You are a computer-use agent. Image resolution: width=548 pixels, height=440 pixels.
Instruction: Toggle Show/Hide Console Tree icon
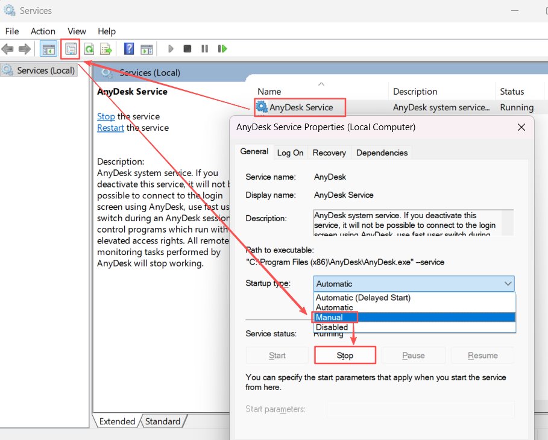(48, 49)
